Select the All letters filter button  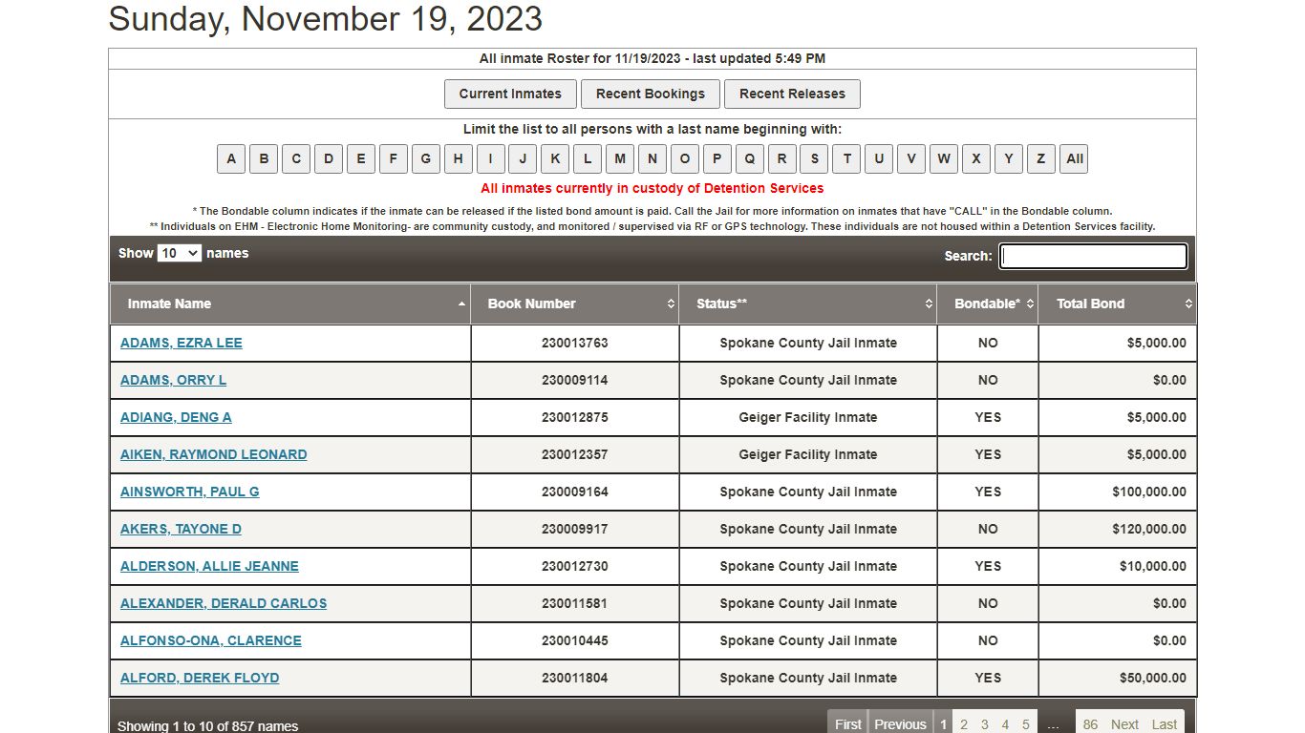[x=1075, y=158]
